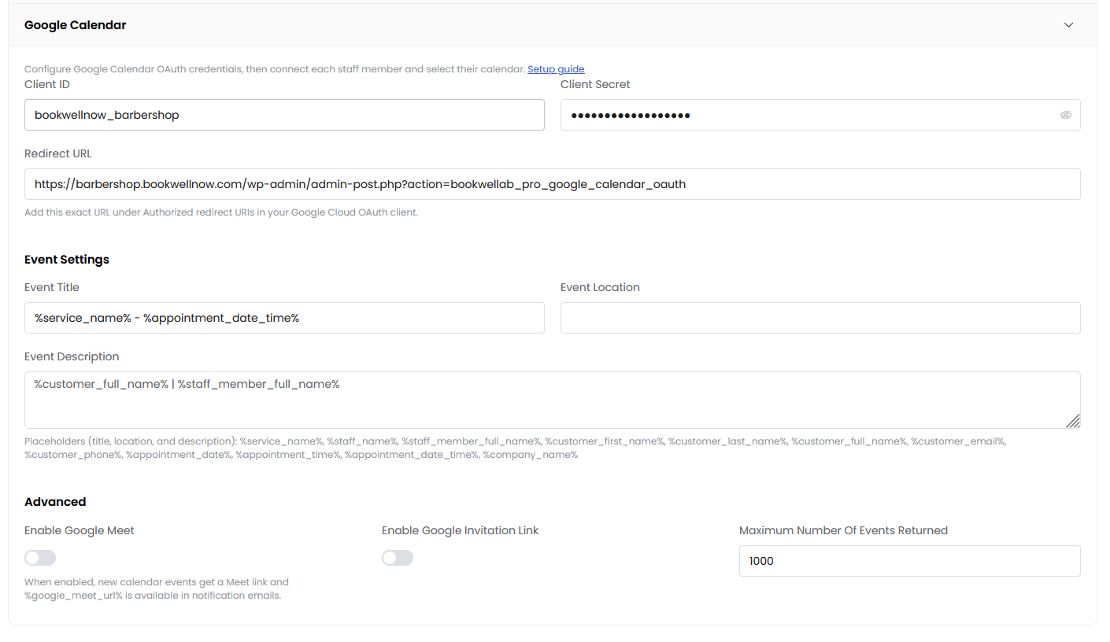Turn on Google Invitation Link toggle
The width and height of the screenshot is (1110, 642).
click(x=398, y=558)
